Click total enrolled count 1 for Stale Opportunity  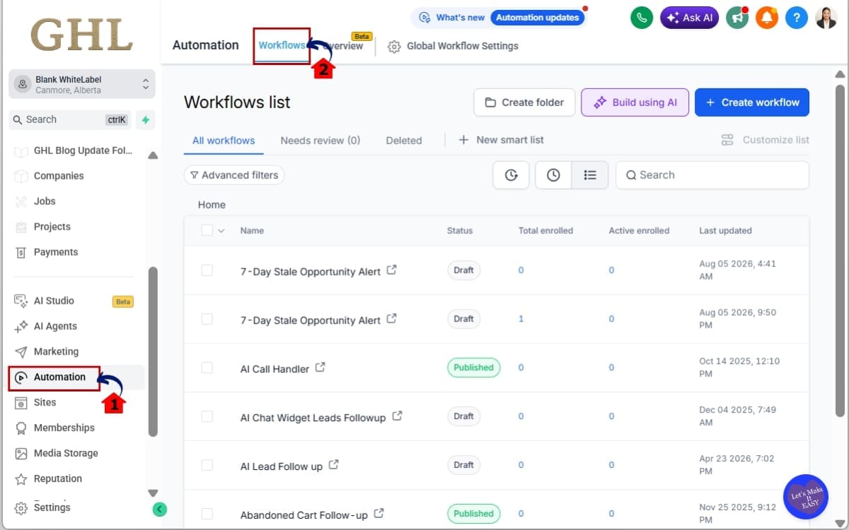pos(521,319)
